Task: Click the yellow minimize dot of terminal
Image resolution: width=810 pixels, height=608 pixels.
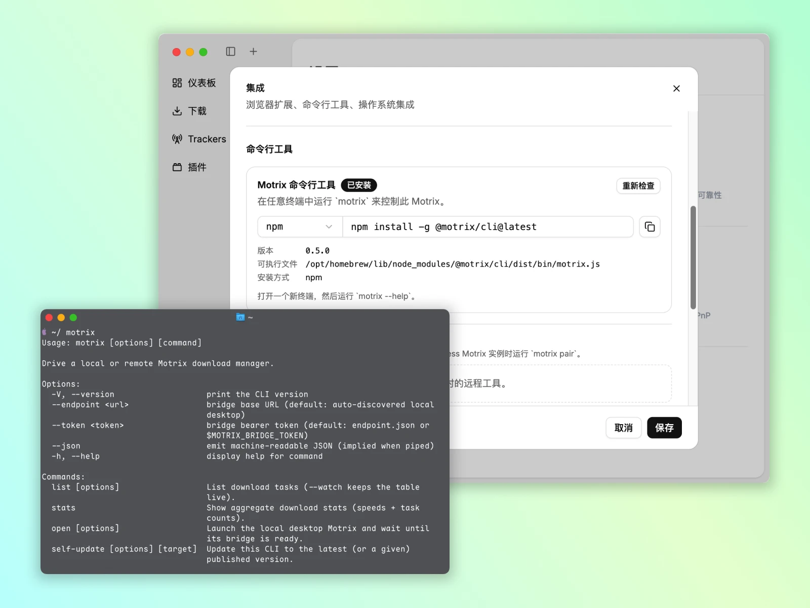Action: click(61, 318)
